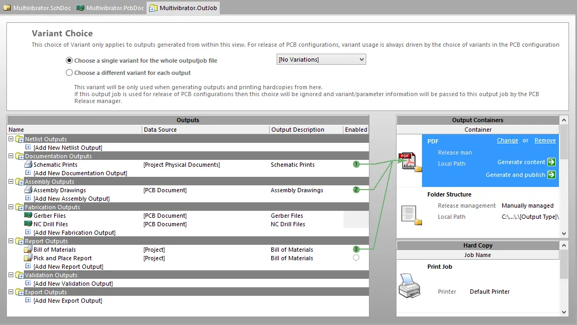Click the Documentation Outputs folder icon
The image size is (577, 325).
(20, 156)
